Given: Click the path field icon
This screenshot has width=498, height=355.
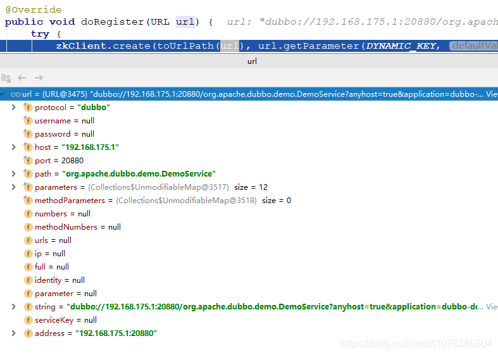Looking at the screenshot, I should (28, 174).
